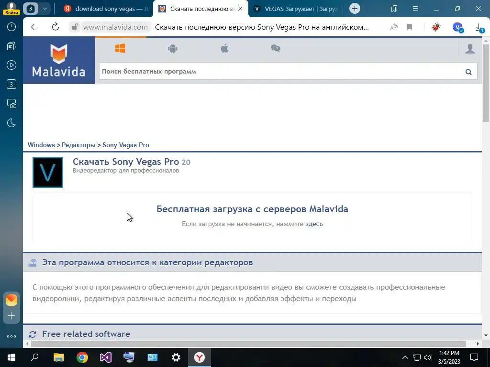
Task: Click 'Эта программа относится к категории редакторов' header
Action: click(147, 262)
